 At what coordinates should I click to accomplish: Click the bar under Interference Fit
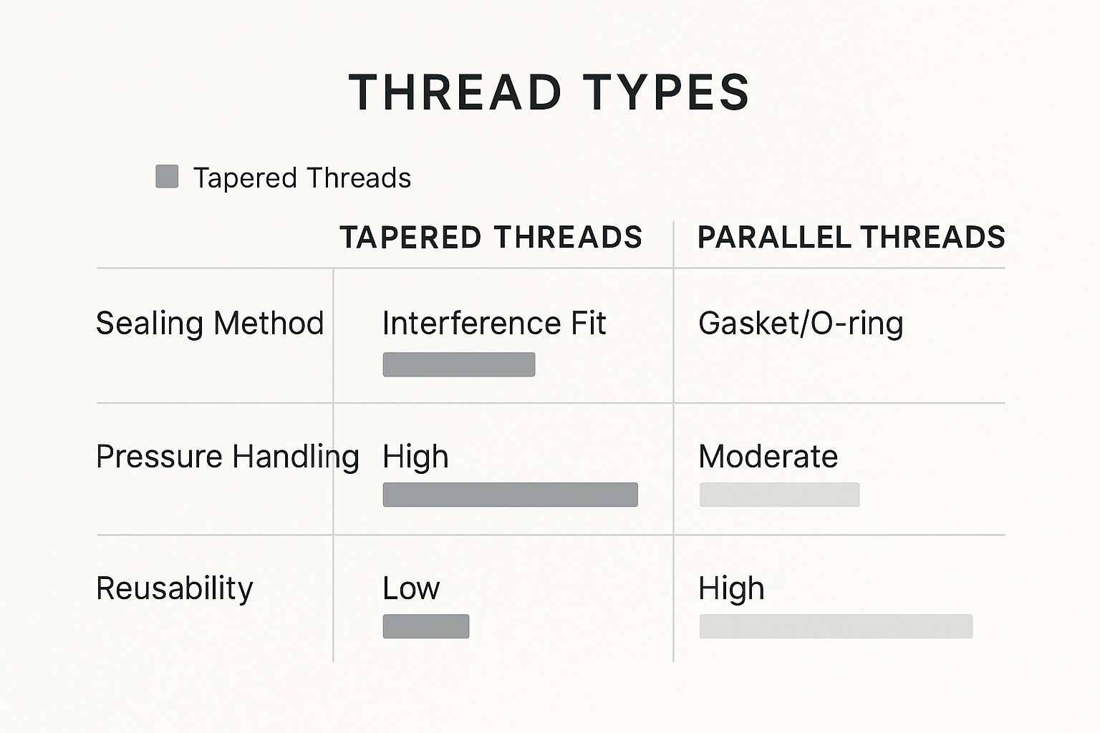point(459,364)
